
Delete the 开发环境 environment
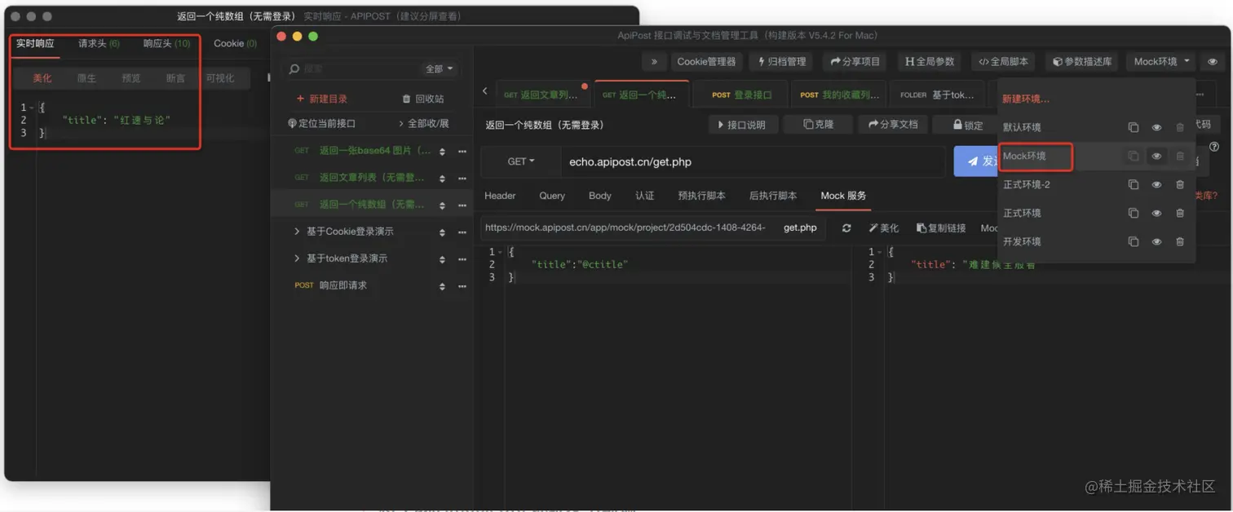click(1179, 241)
